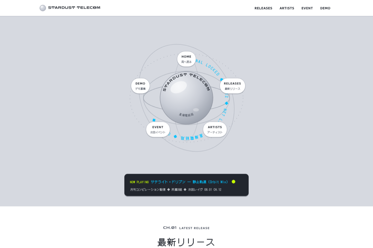Open DEMO in top navigation
This screenshot has width=373, height=248.
click(x=325, y=8)
